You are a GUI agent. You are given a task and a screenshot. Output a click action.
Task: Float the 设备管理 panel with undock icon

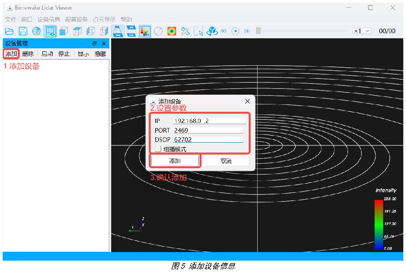[95, 43]
